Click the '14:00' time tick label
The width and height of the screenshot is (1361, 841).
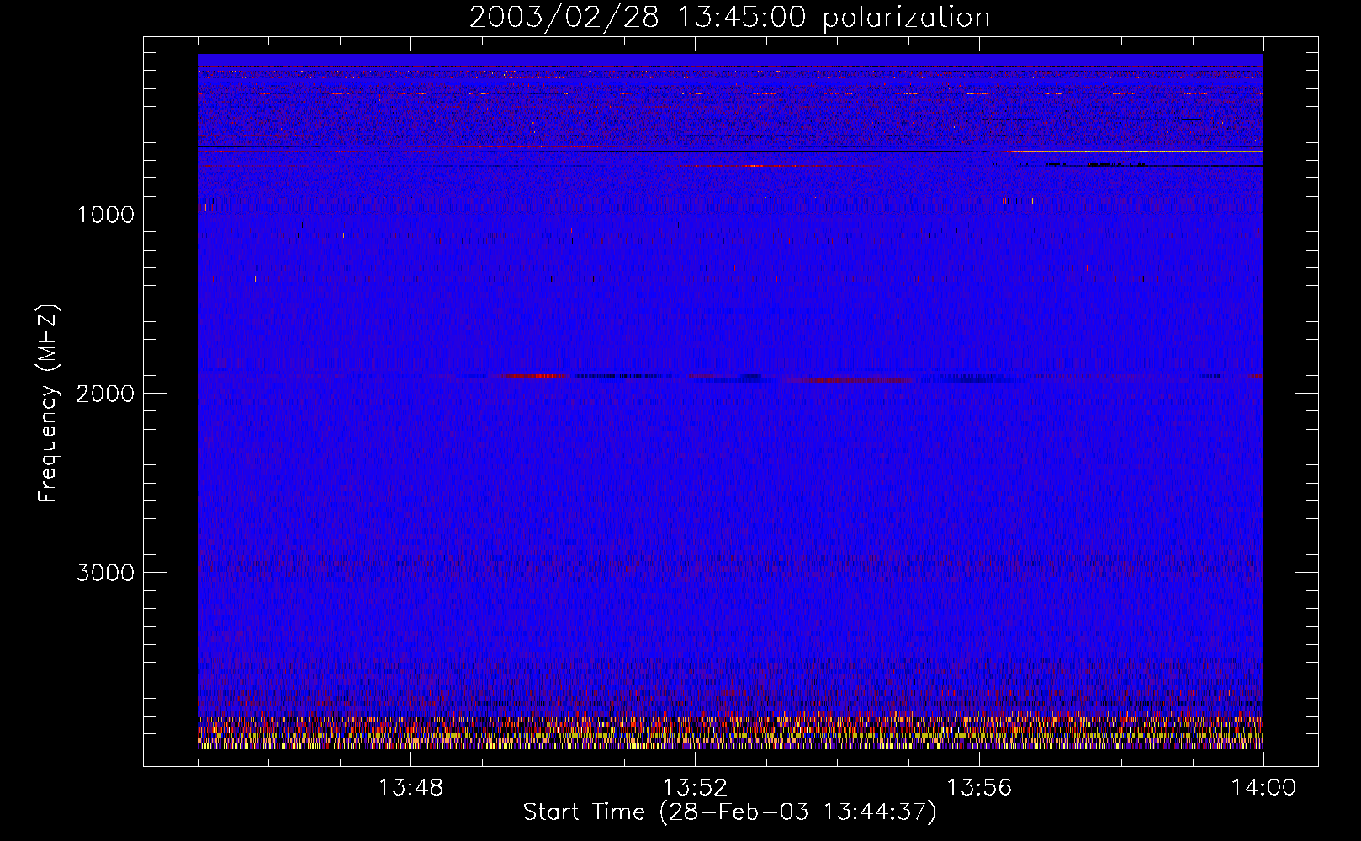point(1263,788)
